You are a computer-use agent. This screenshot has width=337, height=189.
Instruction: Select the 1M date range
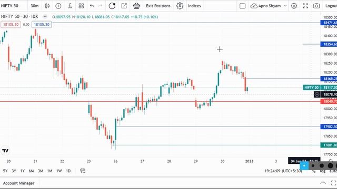click(49, 171)
